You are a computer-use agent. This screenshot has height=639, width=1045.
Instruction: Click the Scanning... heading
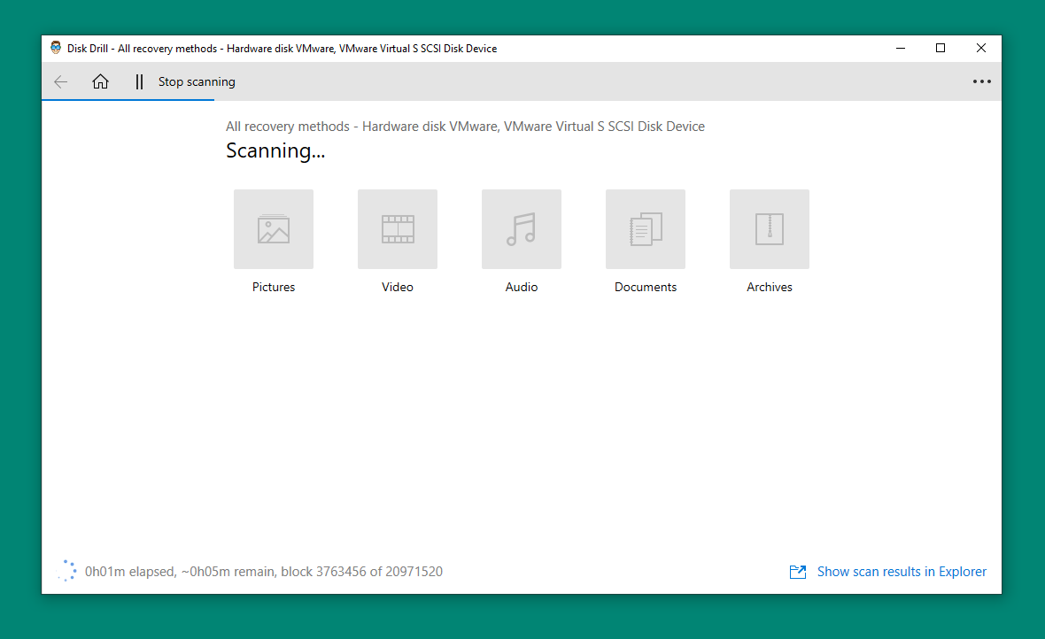[x=275, y=150]
